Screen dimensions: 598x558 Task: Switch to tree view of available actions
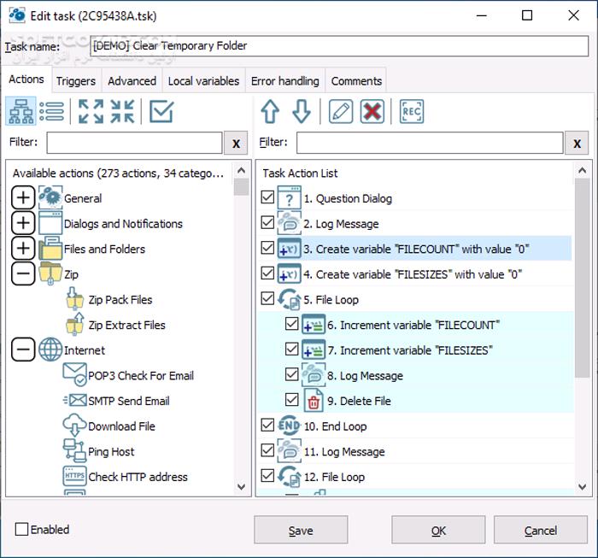coord(21,111)
